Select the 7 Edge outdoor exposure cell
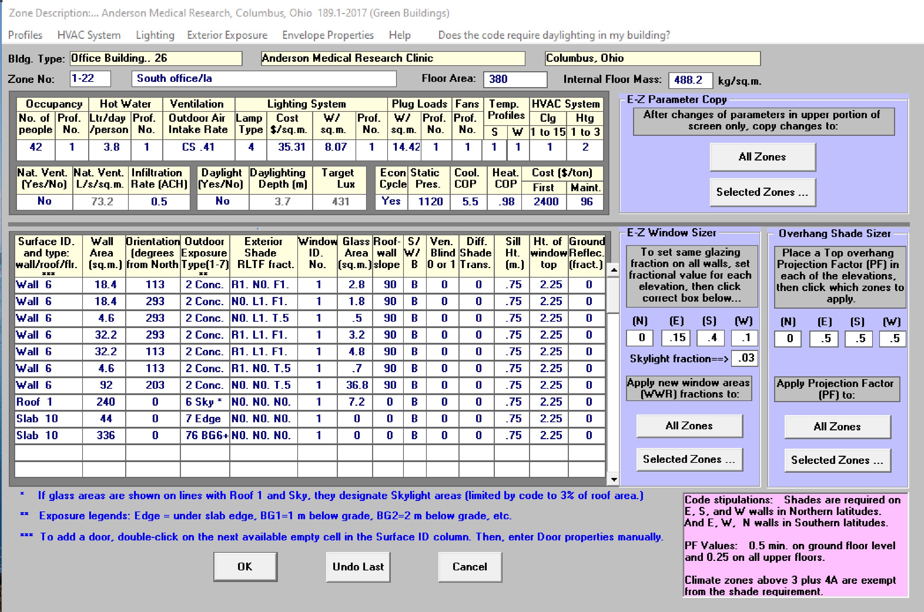This screenshot has height=612, width=924. pyautogui.click(x=205, y=419)
